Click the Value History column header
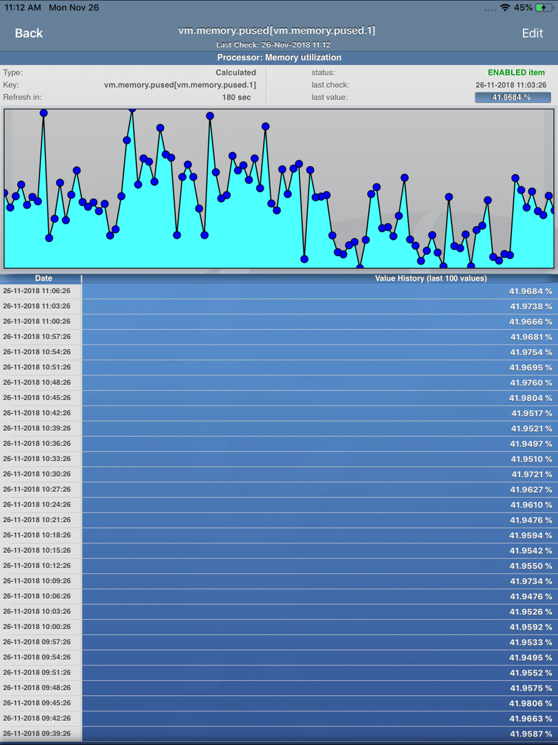 [x=431, y=278]
